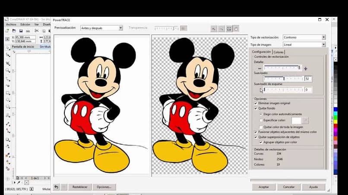
Task: Switch to the Colores tab
Action: click(x=279, y=52)
